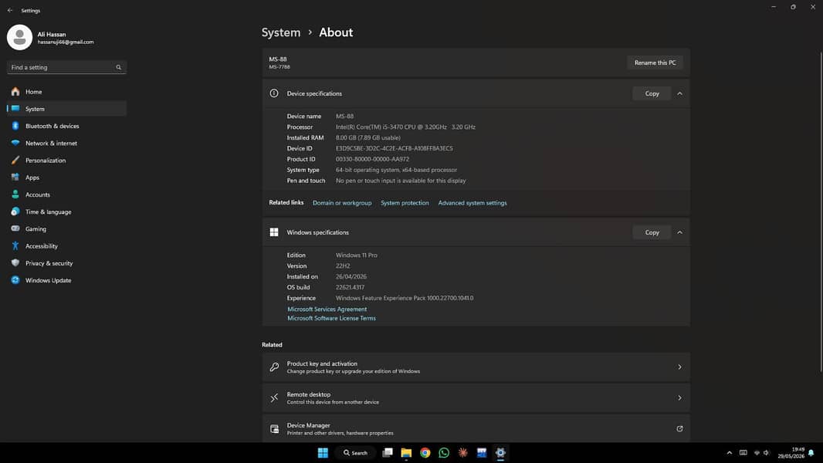Open Device Manager row
Screen dimensions: 823x463
coord(476,428)
